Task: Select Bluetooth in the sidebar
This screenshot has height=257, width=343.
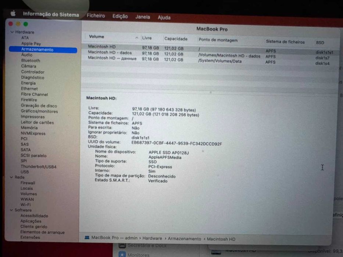Action: [31, 61]
